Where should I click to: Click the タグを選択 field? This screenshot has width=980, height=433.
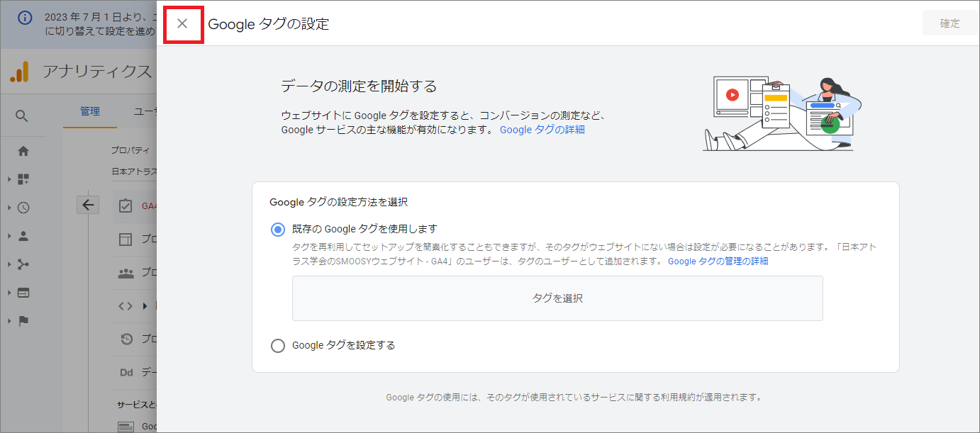pyautogui.click(x=557, y=298)
